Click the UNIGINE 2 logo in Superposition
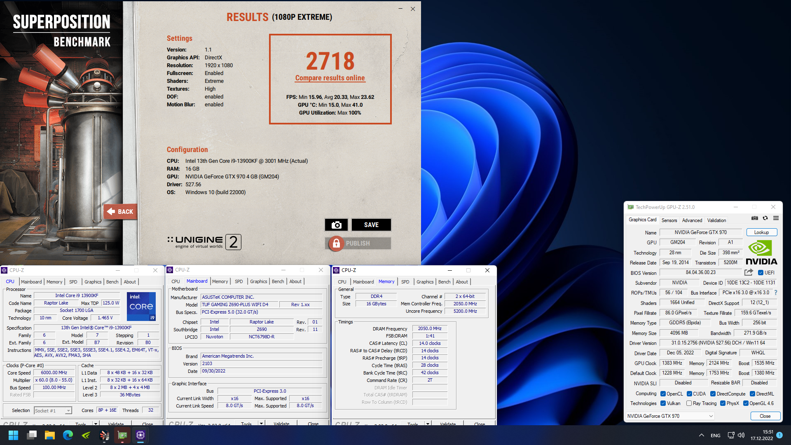Screen dimensions: 791x445 204,242
